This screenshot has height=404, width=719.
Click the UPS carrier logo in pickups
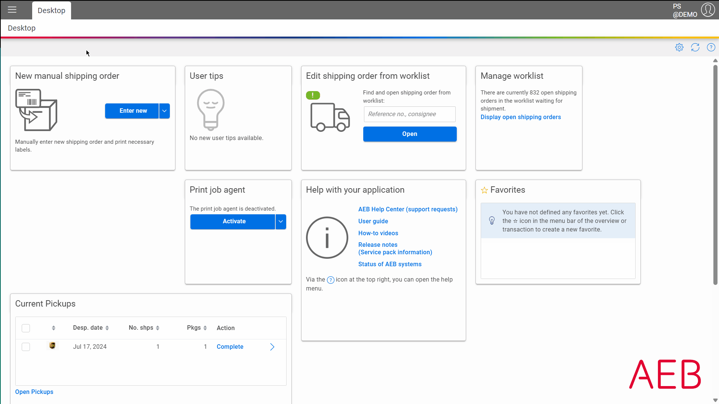point(52,346)
